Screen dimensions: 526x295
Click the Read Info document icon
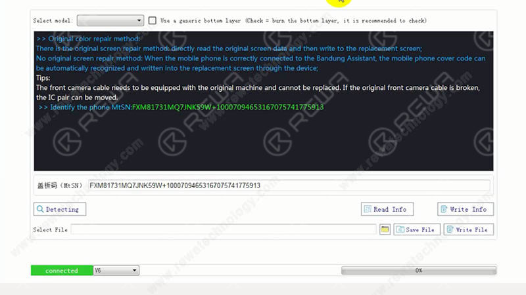368,209
